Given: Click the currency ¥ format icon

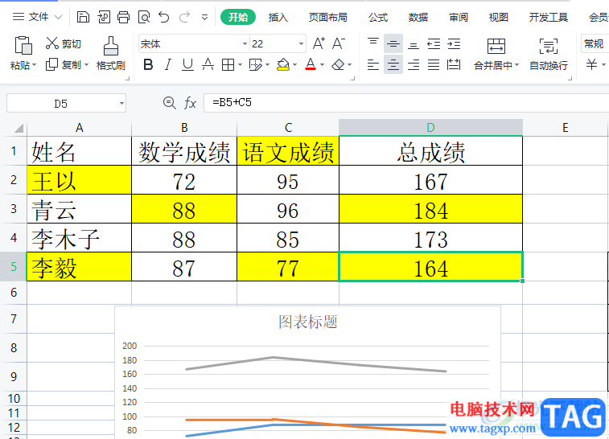Looking at the screenshot, I should (x=591, y=64).
